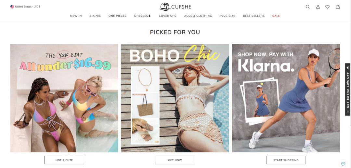Open the search magnifier icon
Screen dimensions: 351x168
[308, 7]
